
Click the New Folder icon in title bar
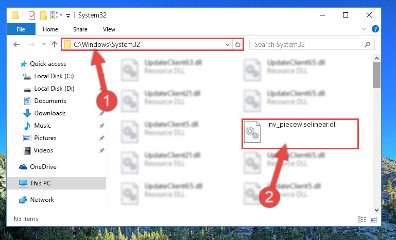pyautogui.click(x=43, y=15)
